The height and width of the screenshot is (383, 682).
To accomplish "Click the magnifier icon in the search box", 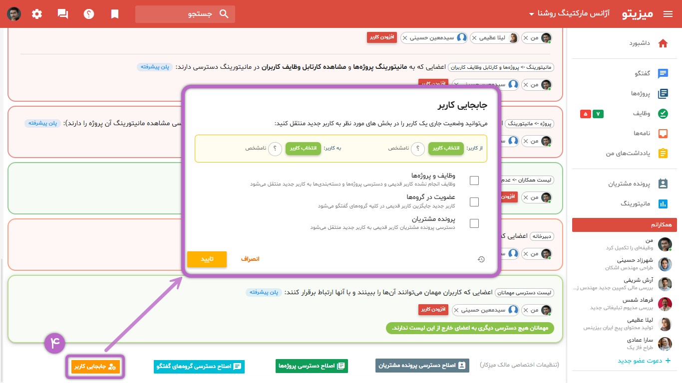I will [x=224, y=14].
